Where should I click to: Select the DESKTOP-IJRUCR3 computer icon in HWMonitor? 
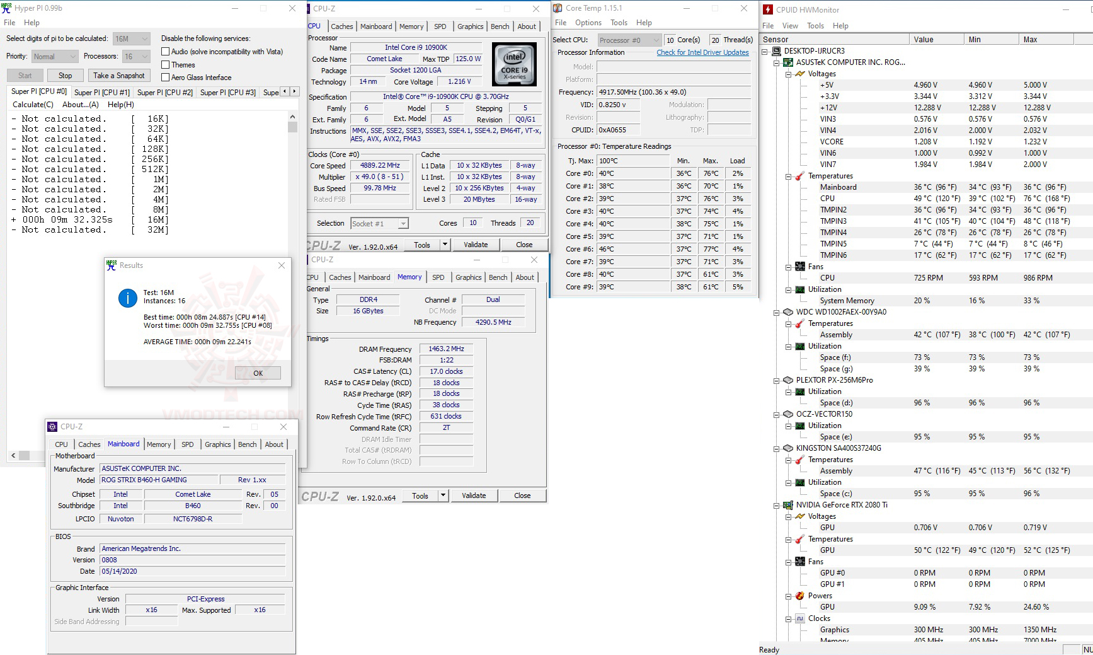pyautogui.click(x=777, y=51)
